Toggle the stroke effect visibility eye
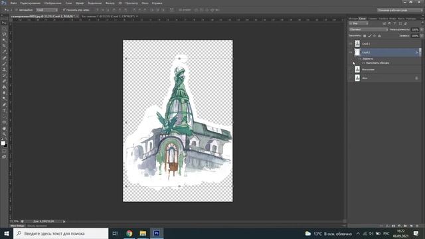Screen dimensions: 425x239 pyautogui.click(x=363, y=63)
